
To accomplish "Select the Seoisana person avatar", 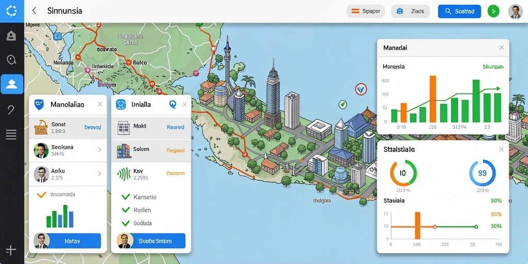I will [x=41, y=151].
